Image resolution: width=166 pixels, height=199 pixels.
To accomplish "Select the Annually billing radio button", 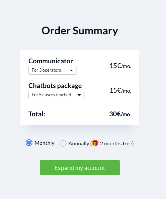I will pos(63,143).
